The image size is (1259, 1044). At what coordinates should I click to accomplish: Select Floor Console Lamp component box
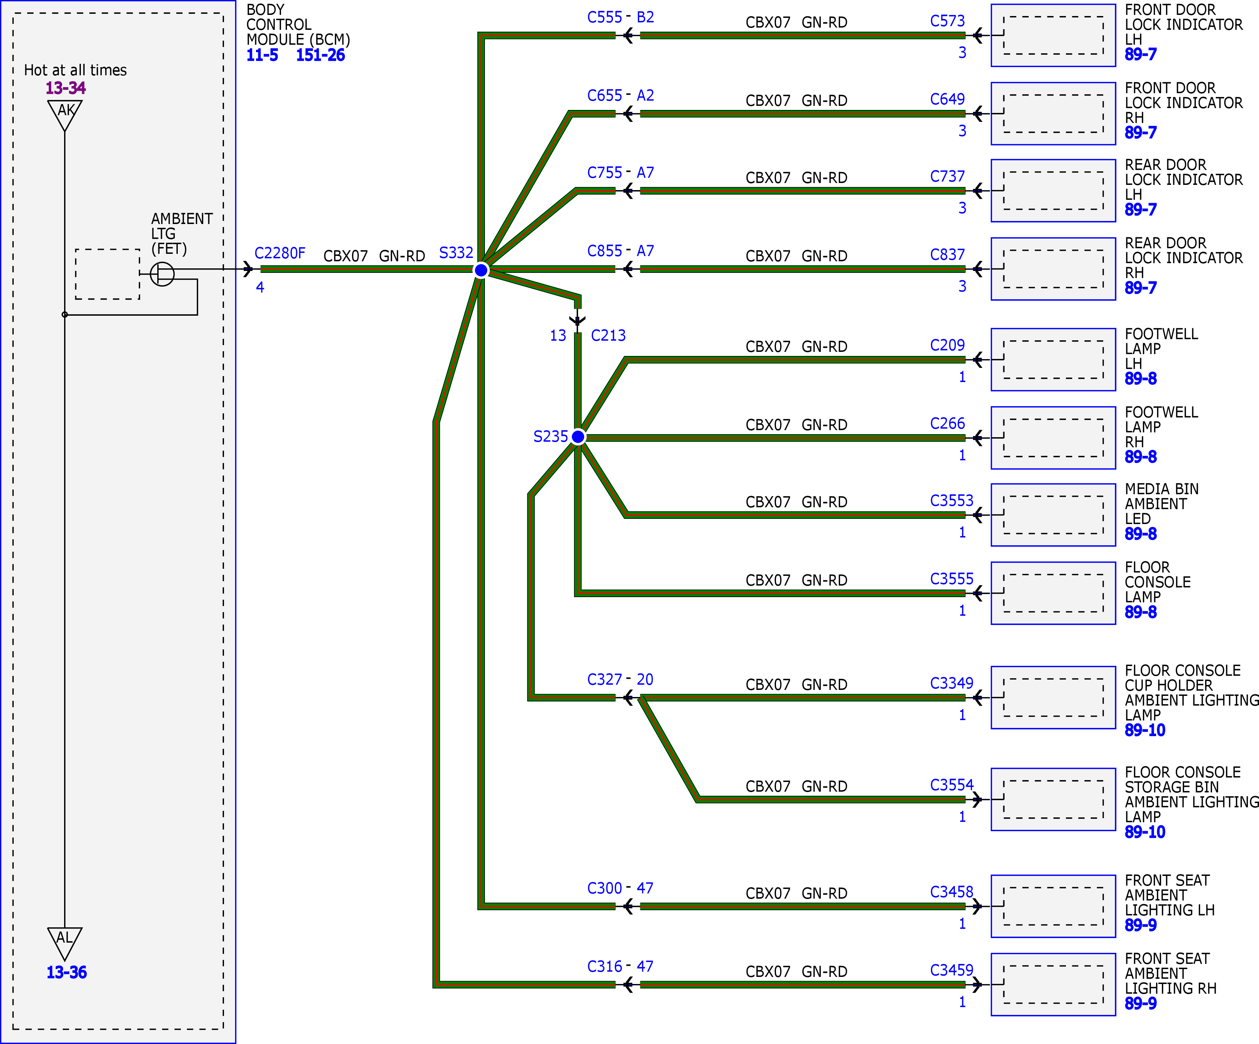pyautogui.click(x=1053, y=593)
